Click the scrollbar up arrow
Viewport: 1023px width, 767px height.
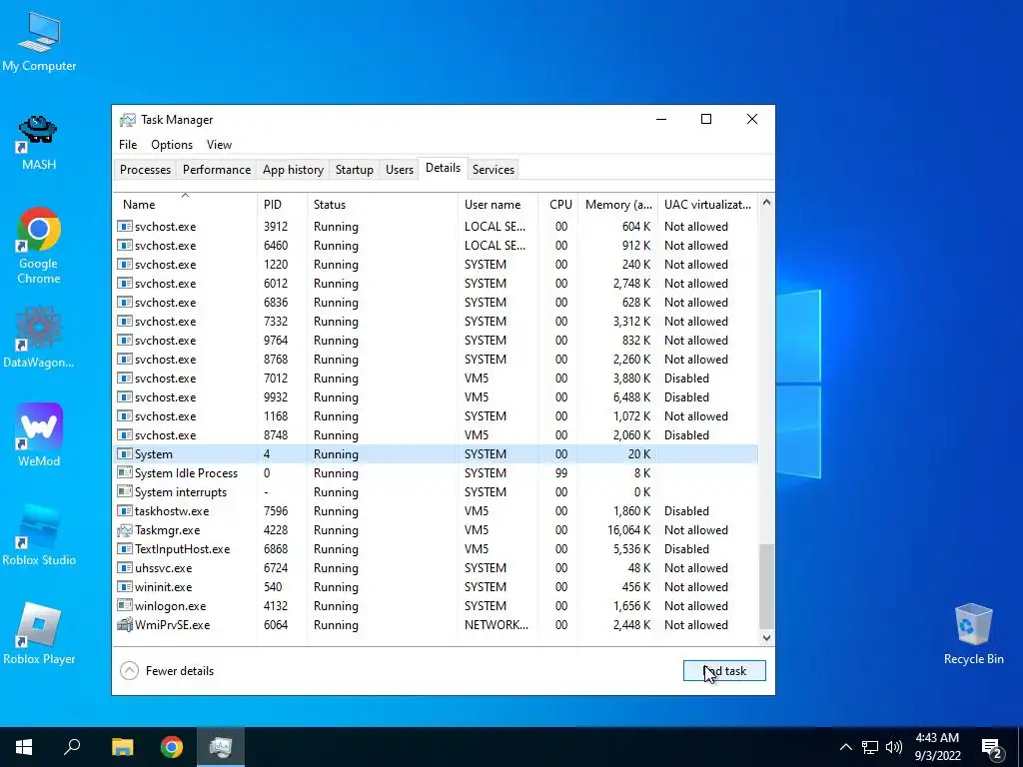(x=766, y=202)
